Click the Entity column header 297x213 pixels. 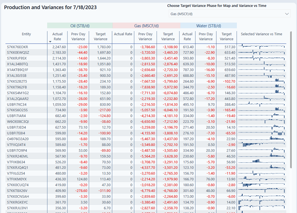pos(26,34)
